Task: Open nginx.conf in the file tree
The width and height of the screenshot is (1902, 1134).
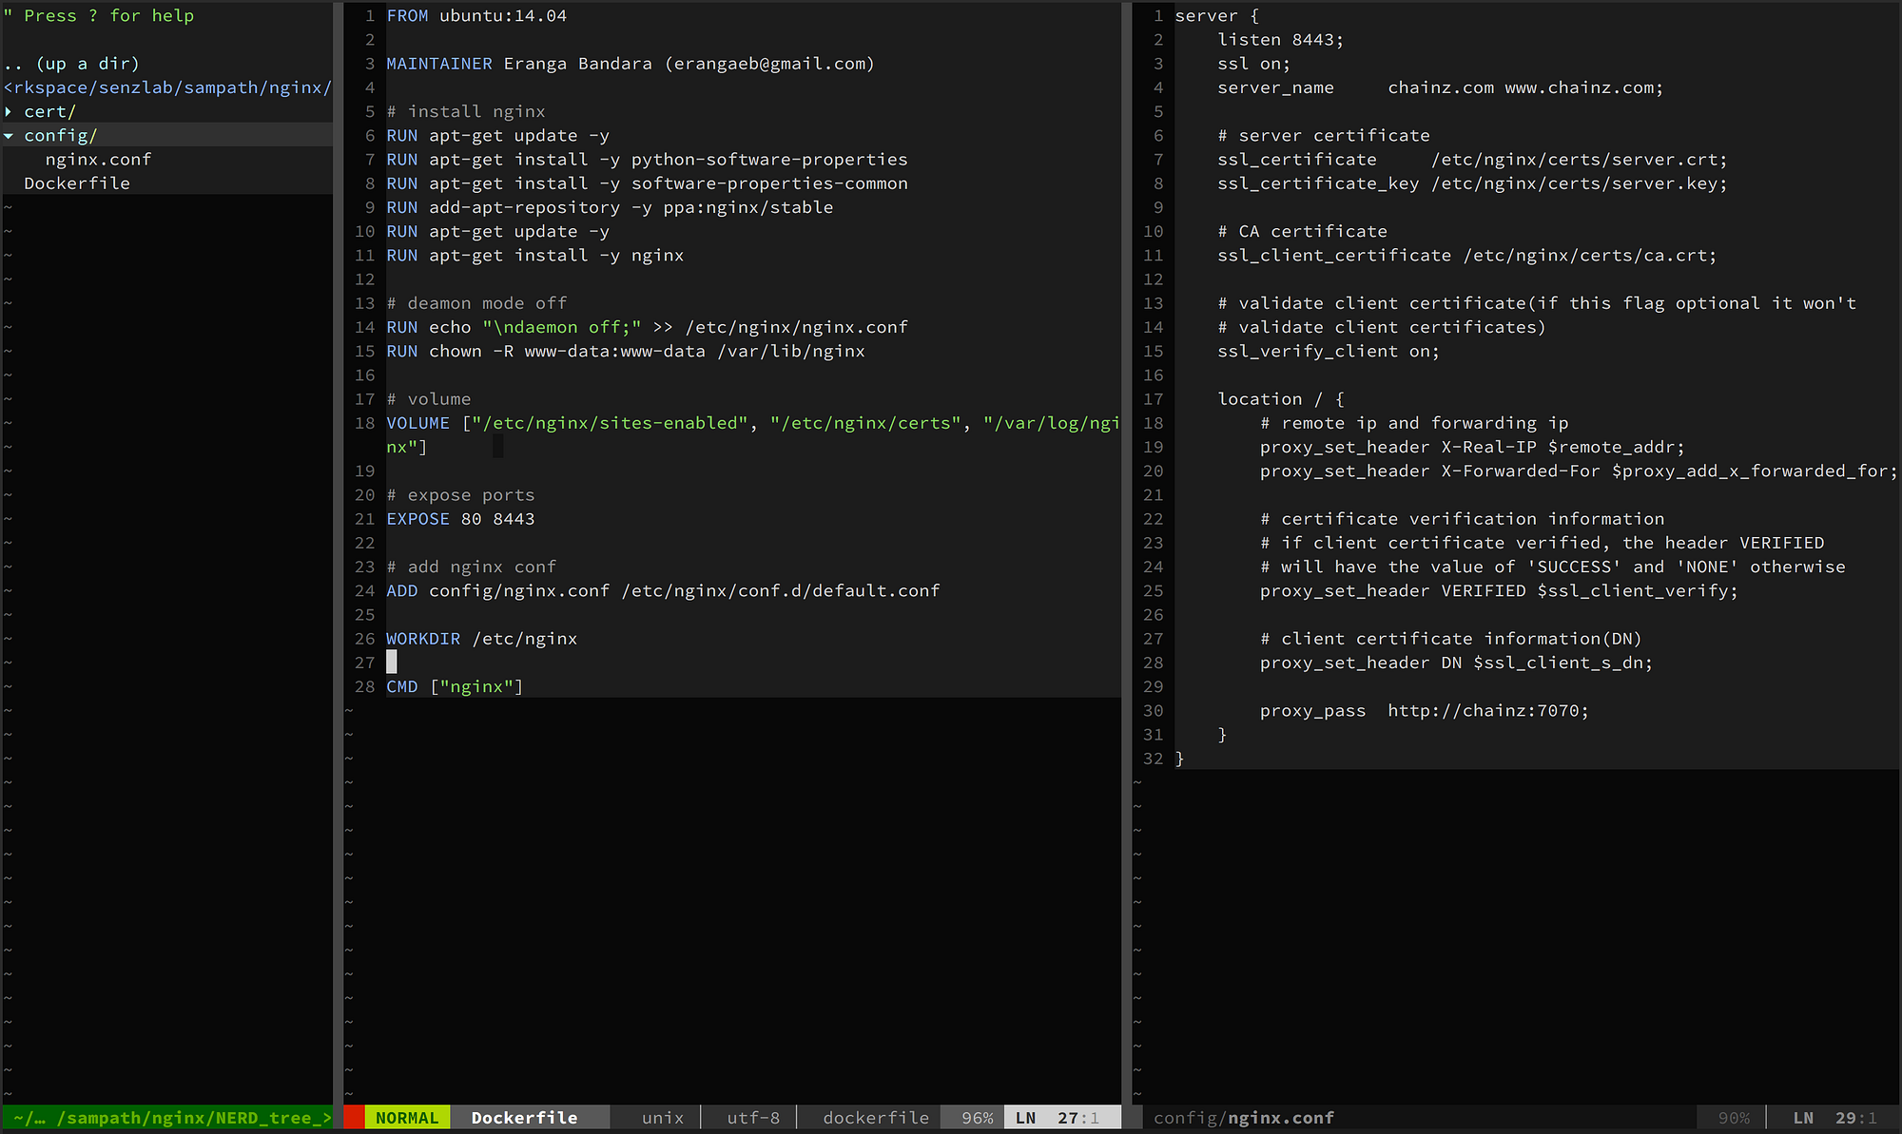Action: pyautogui.click(x=98, y=160)
